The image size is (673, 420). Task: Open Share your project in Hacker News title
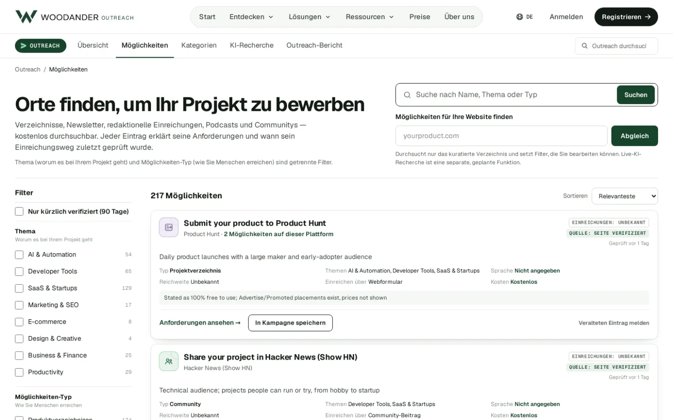point(270,357)
